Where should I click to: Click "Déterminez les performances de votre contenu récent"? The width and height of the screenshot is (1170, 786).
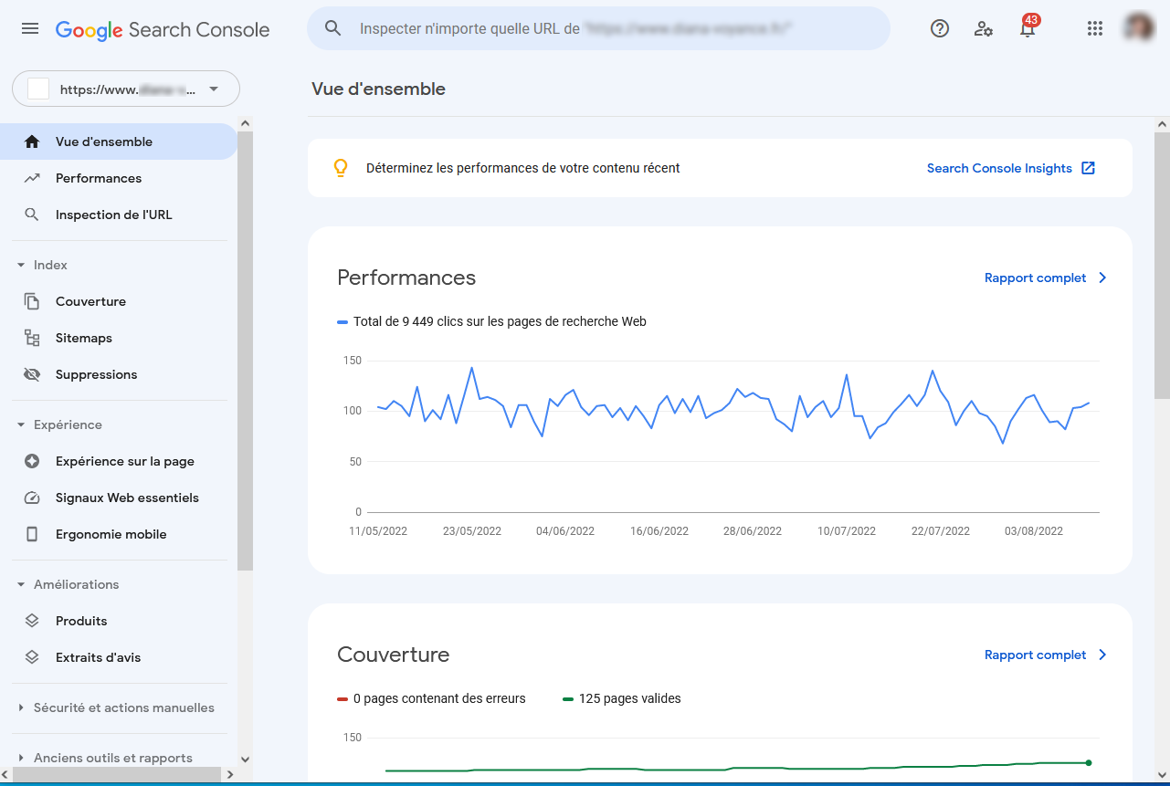pos(523,168)
